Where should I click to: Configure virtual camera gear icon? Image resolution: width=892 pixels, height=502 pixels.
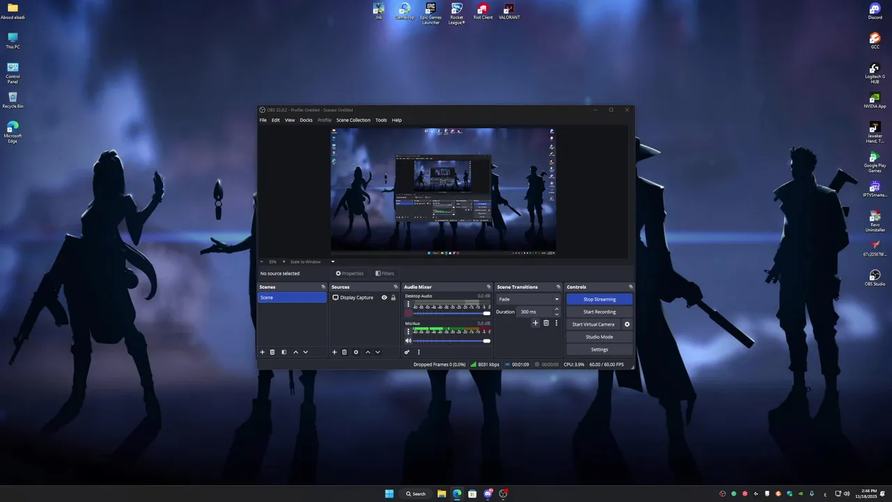[x=626, y=324]
